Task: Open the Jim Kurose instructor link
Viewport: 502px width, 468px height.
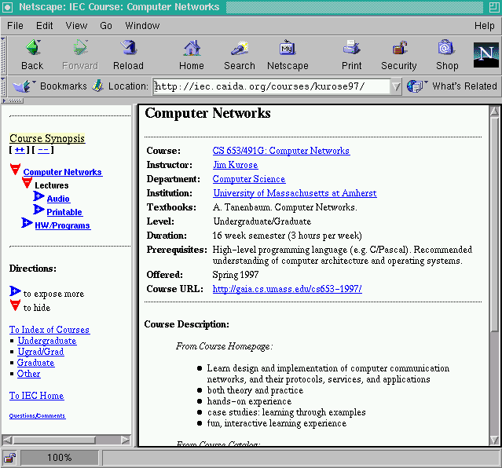Action: click(236, 165)
